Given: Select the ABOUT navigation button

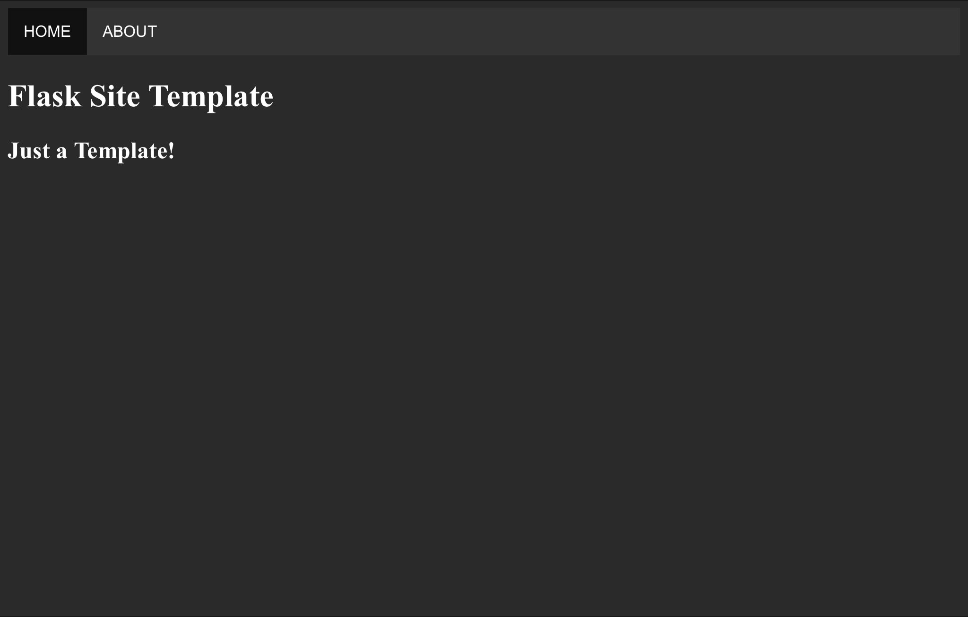Looking at the screenshot, I should pos(130,32).
